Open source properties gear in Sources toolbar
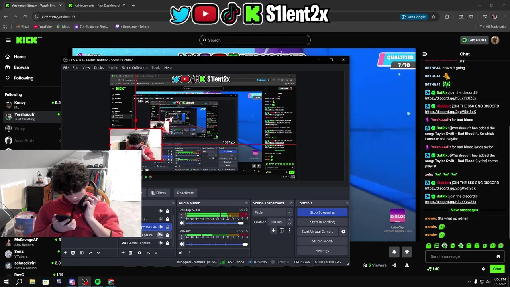 coord(139,253)
